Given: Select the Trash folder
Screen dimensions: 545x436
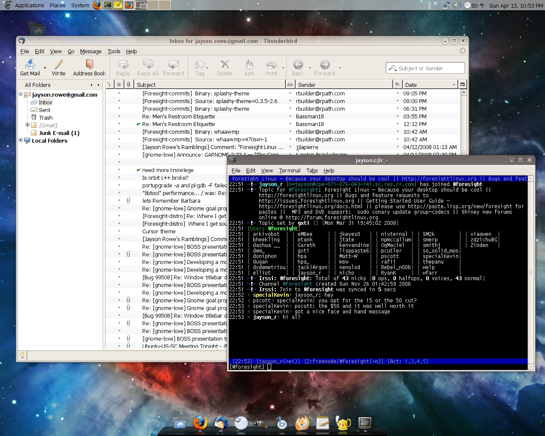Looking at the screenshot, I should (x=46, y=118).
